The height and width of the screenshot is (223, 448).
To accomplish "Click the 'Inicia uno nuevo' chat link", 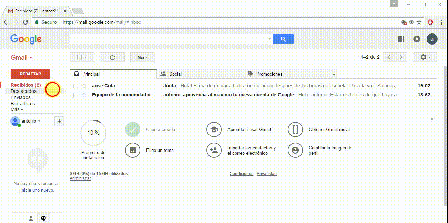I will pos(37,190).
